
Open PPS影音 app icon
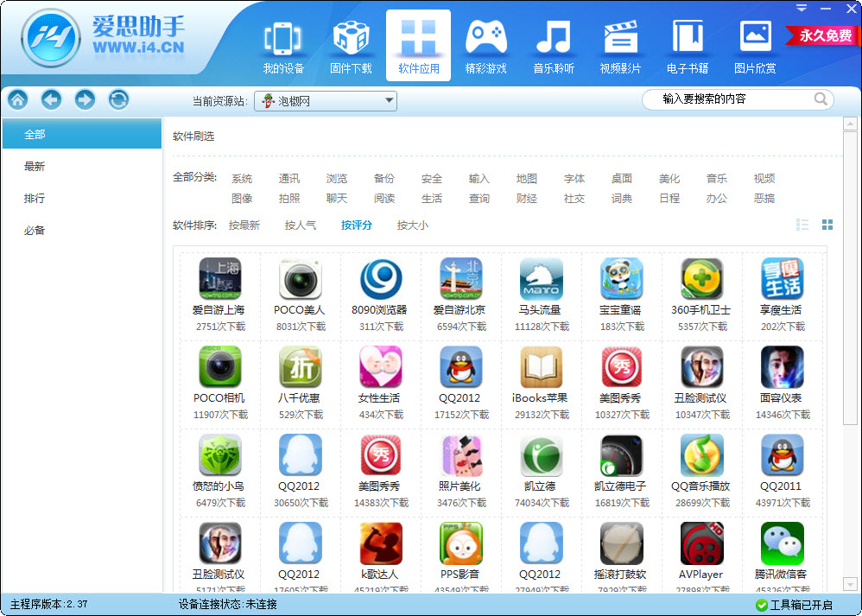click(x=461, y=543)
